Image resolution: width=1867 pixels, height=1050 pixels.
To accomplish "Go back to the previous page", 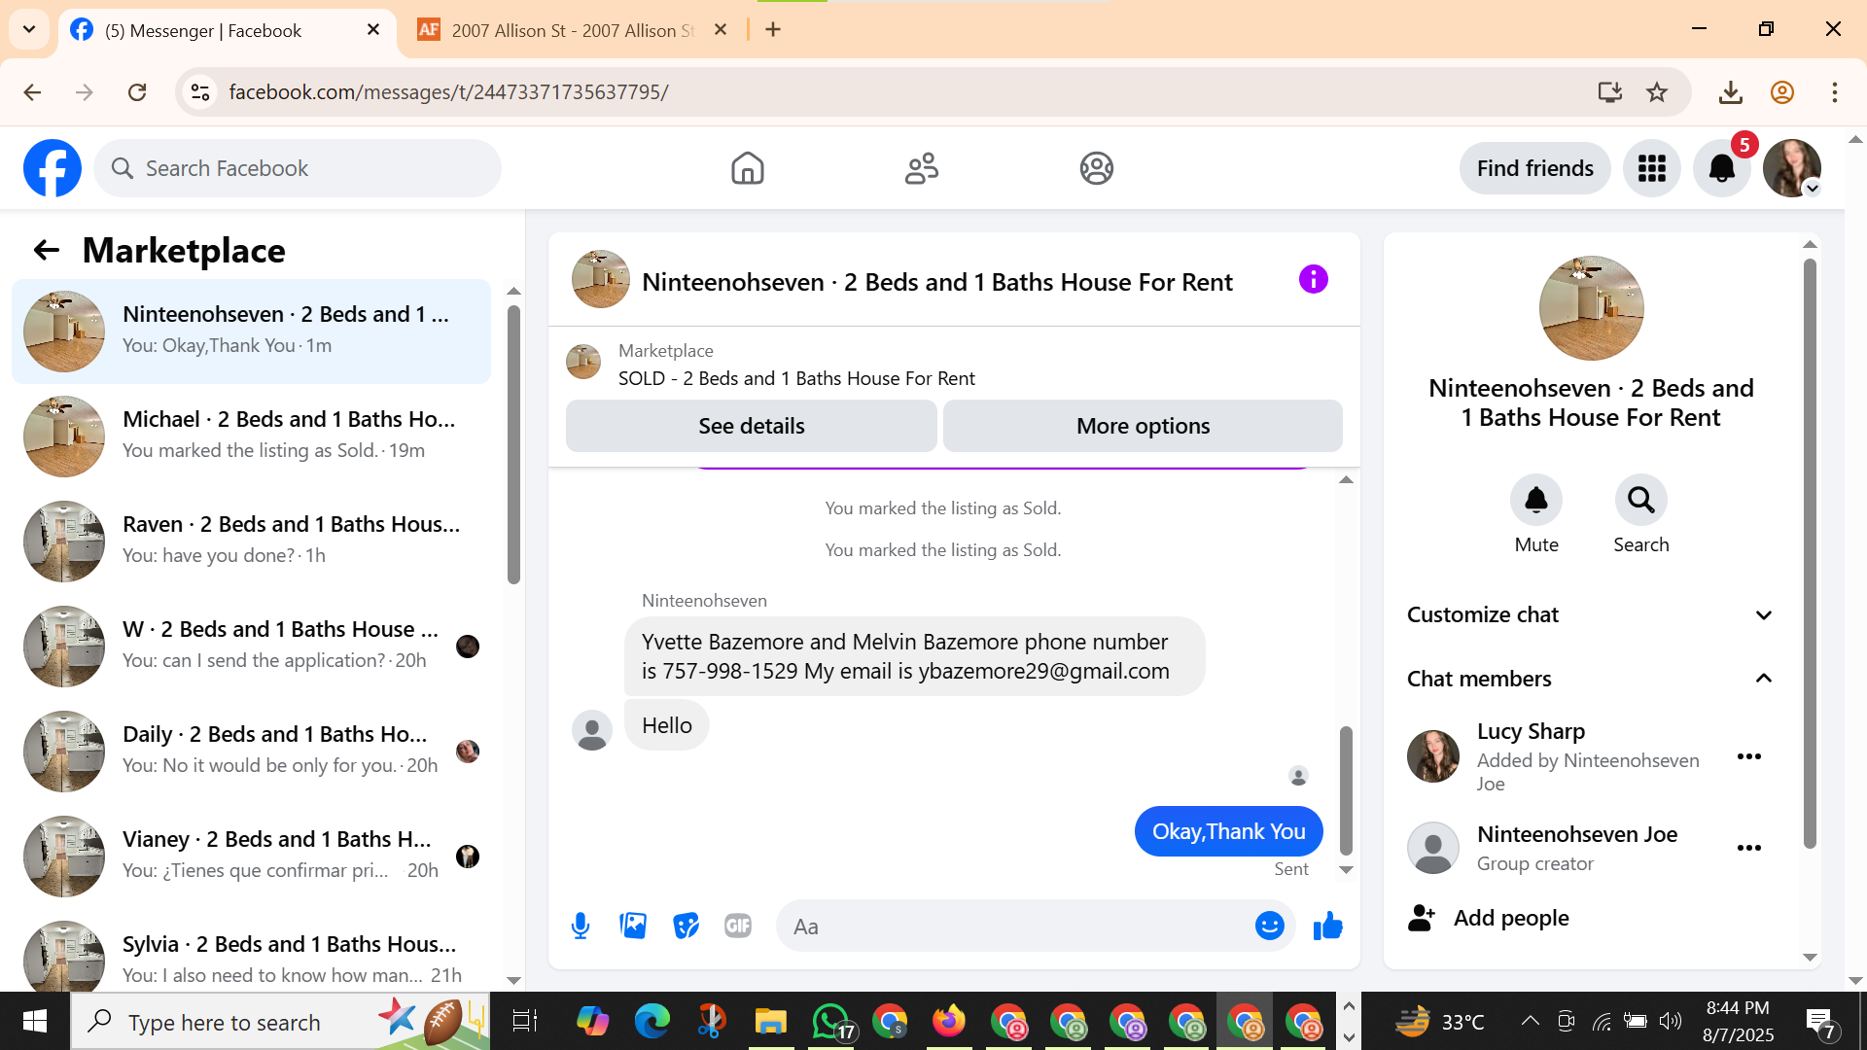I will 32,92.
